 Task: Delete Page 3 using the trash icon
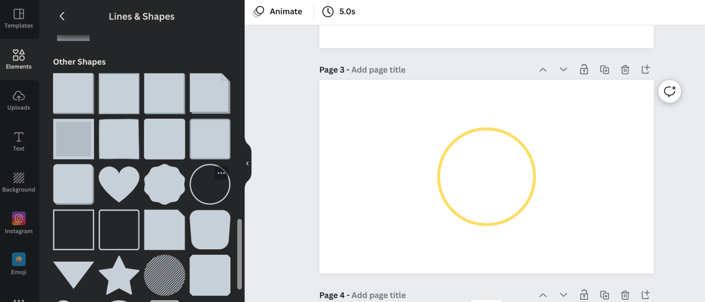pos(625,69)
